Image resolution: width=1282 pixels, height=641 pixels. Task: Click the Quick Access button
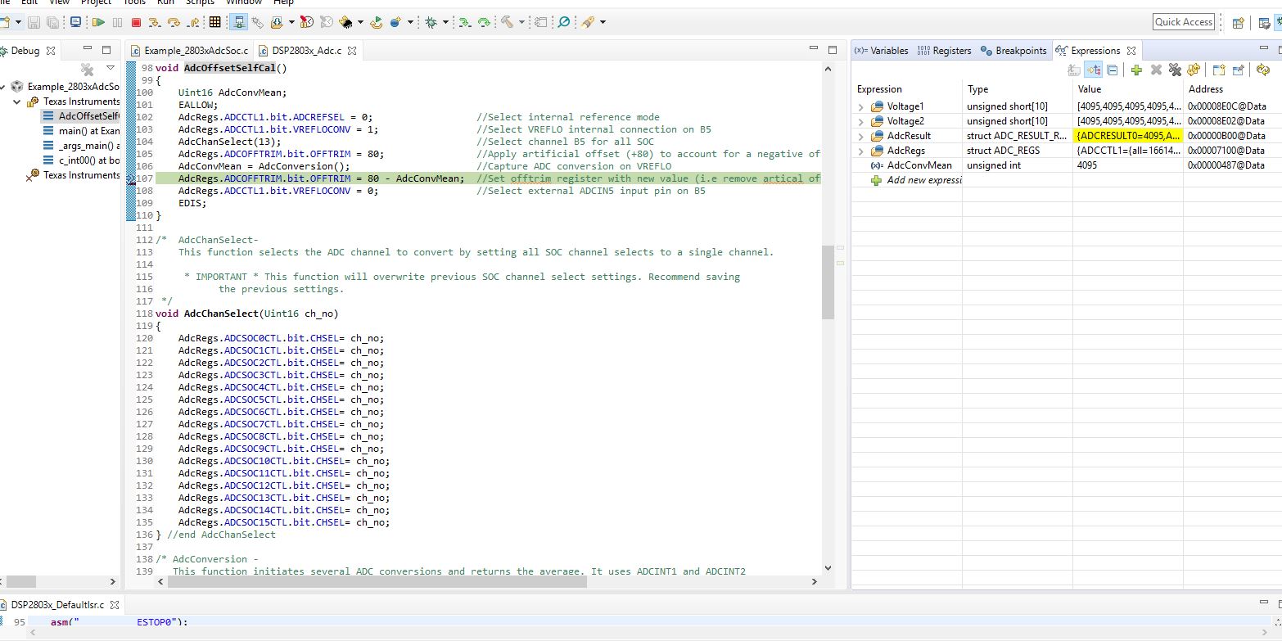coord(1183,22)
